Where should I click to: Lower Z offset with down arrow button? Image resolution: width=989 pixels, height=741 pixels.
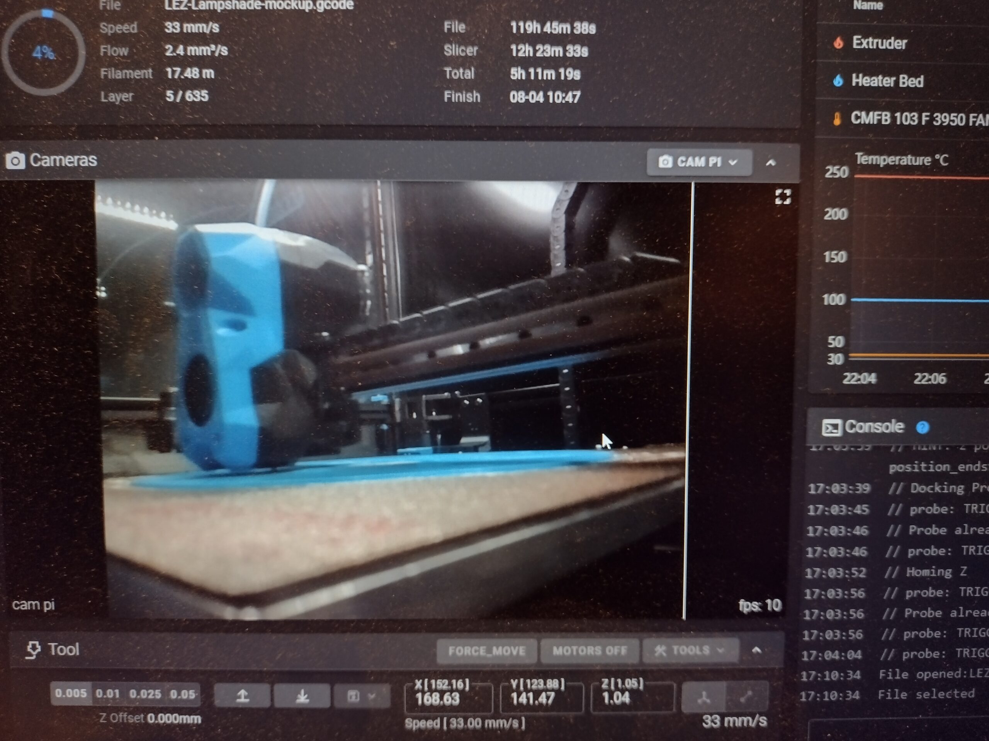pyautogui.click(x=302, y=696)
